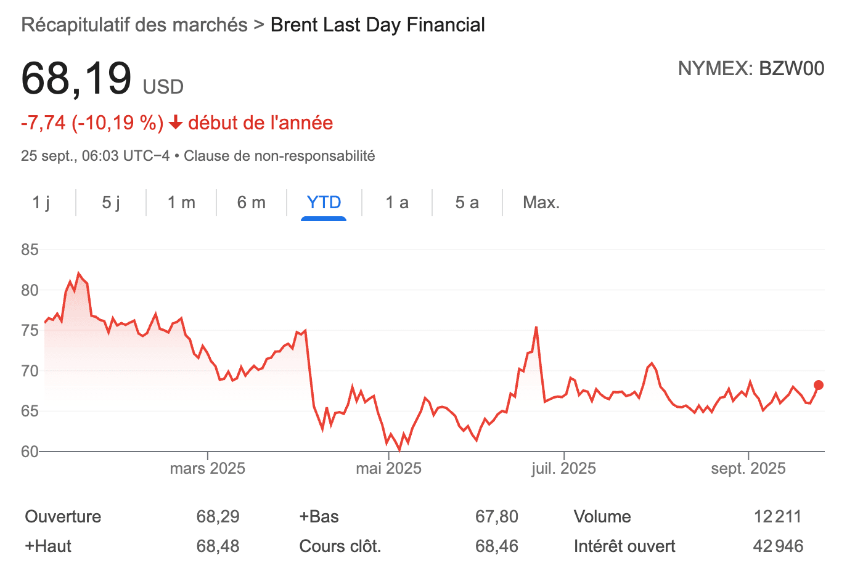The height and width of the screenshot is (568, 847).
Task: Click the Brent Last Day Financial title
Action: [x=377, y=25]
